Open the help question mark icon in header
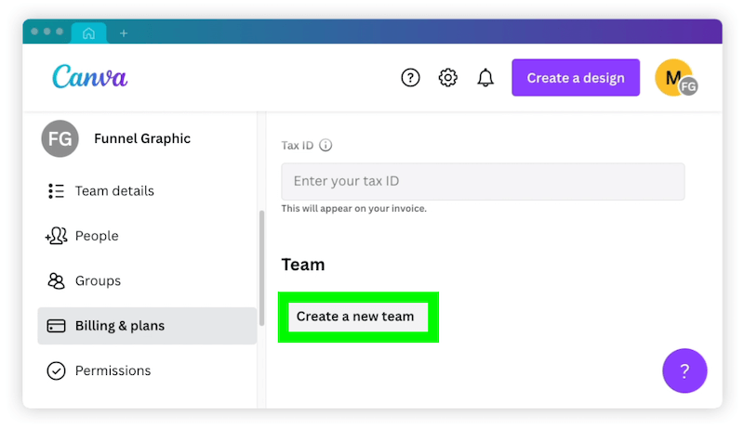The height and width of the screenshot is (428, 744). [x=410, y=78]
